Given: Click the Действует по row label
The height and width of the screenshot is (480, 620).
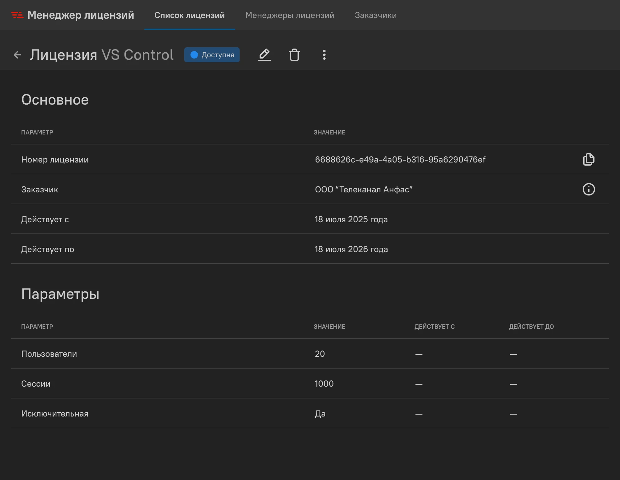Looking at the screenshot, I should [48, 249].
